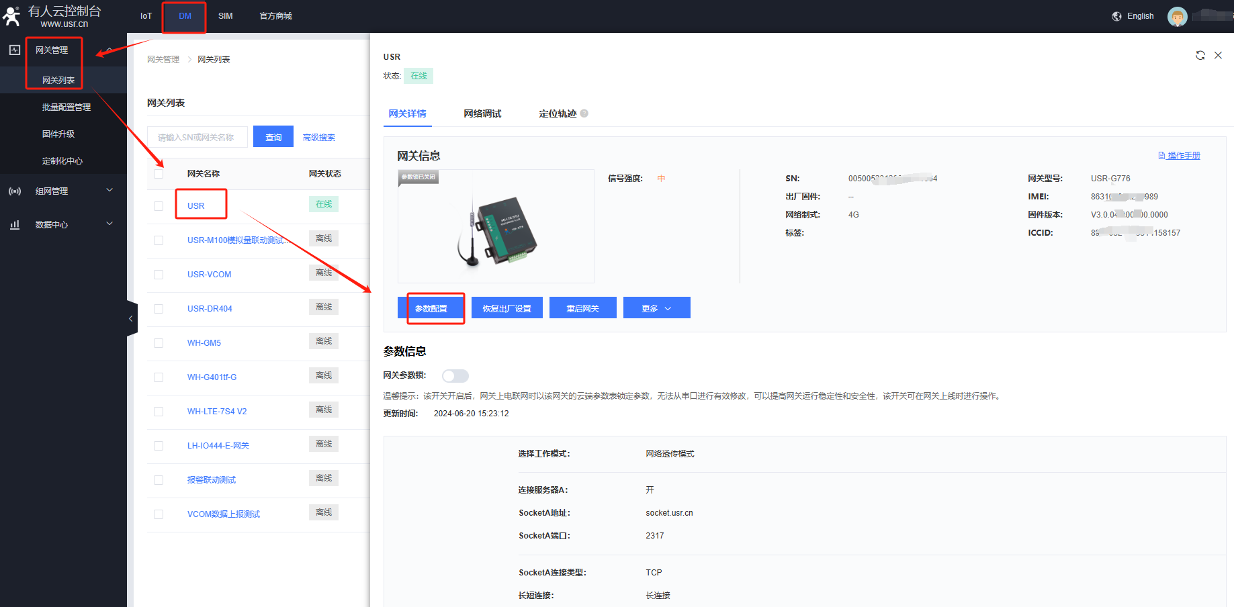
Task: Open the 更多 dropdown button
Action: coord(656,308)
